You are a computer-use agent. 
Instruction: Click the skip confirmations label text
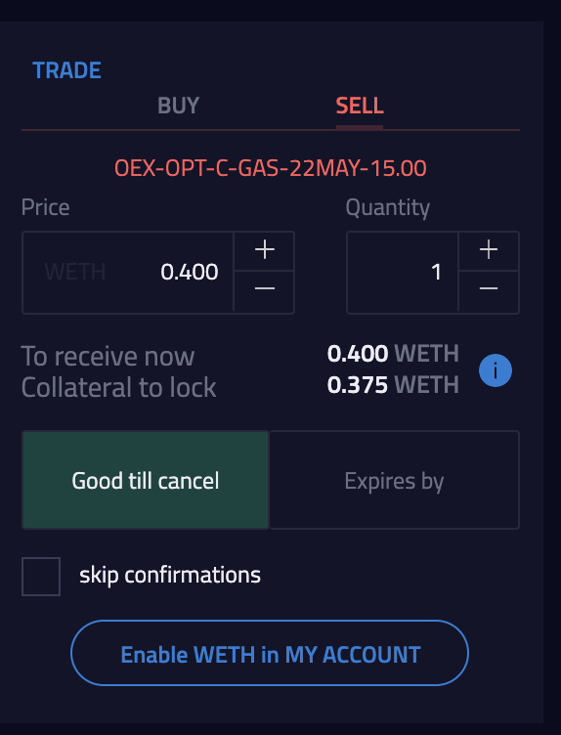(170, 575)
